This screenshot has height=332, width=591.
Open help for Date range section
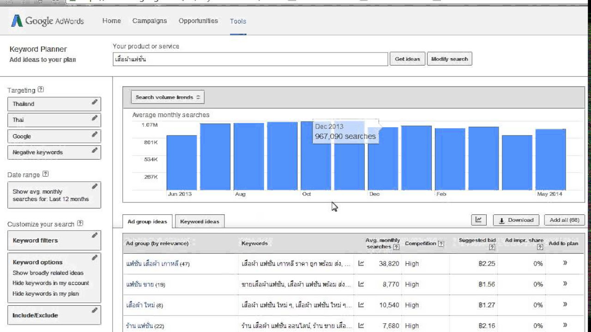tap(45, 174)
